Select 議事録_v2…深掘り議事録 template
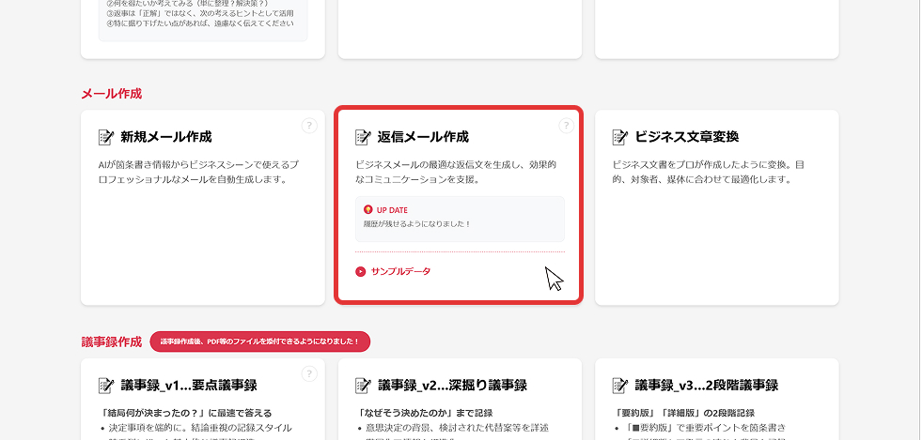The height and width of the screenshot is (440, 922). (451, 386)
